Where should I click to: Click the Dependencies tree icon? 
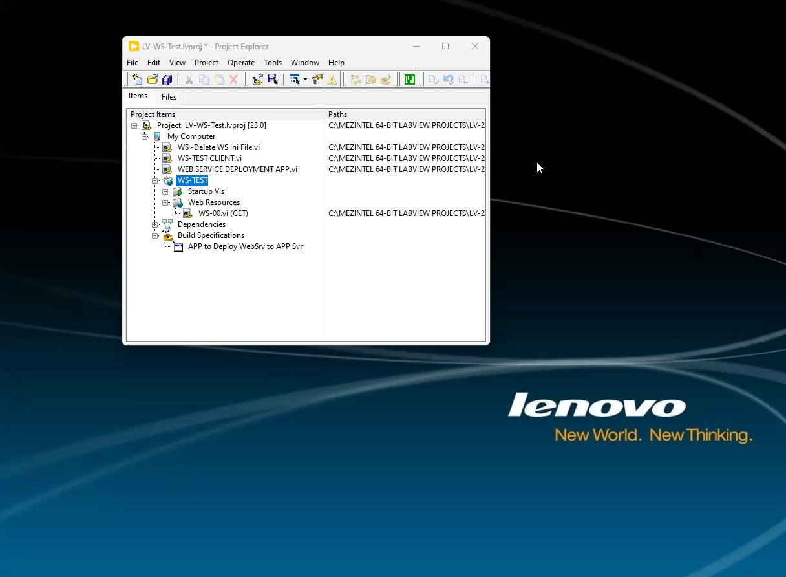[x=168, y=224]
